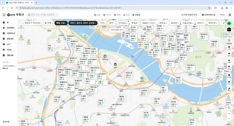Image resolution: width=234 pixels, height=126 pixels.
Task: Open the 가격 filter dropdown
Action: (103, 23)
